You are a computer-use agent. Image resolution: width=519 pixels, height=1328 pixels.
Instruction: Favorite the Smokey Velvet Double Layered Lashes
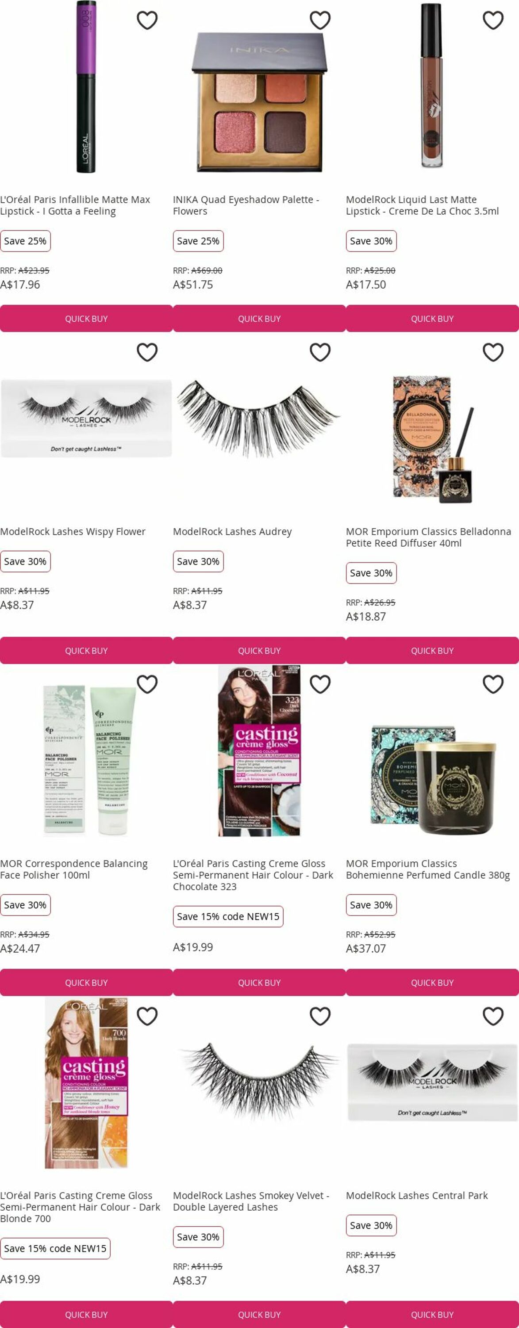point(320,1017)
